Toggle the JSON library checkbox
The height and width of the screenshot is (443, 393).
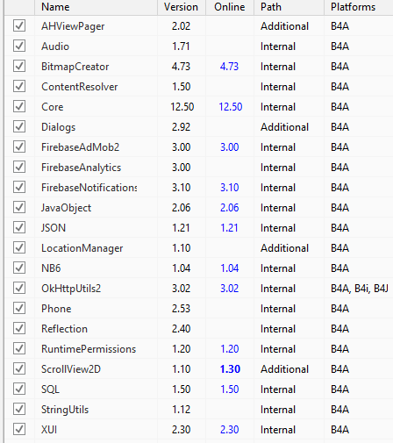[x=19, y=227]
